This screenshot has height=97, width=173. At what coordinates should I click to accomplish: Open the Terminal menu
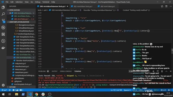click(x=46, y=2)
